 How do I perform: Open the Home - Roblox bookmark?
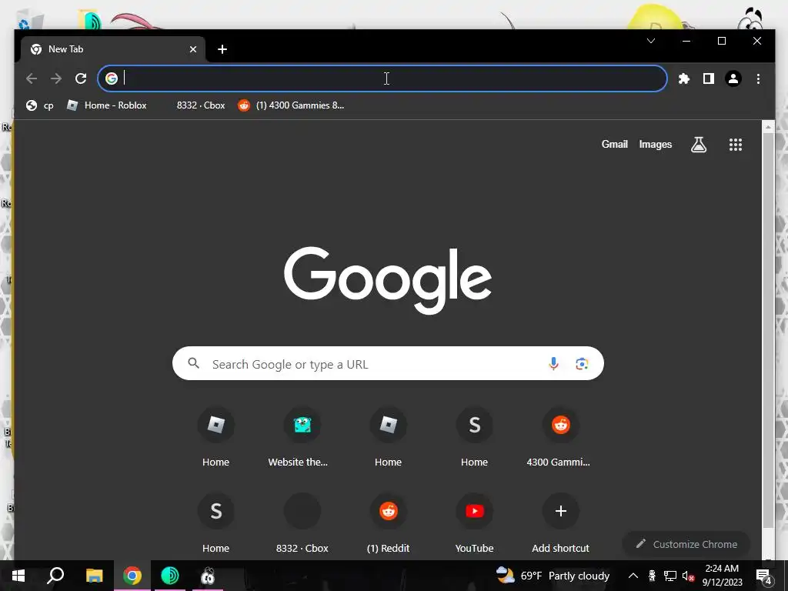[106, 105]
